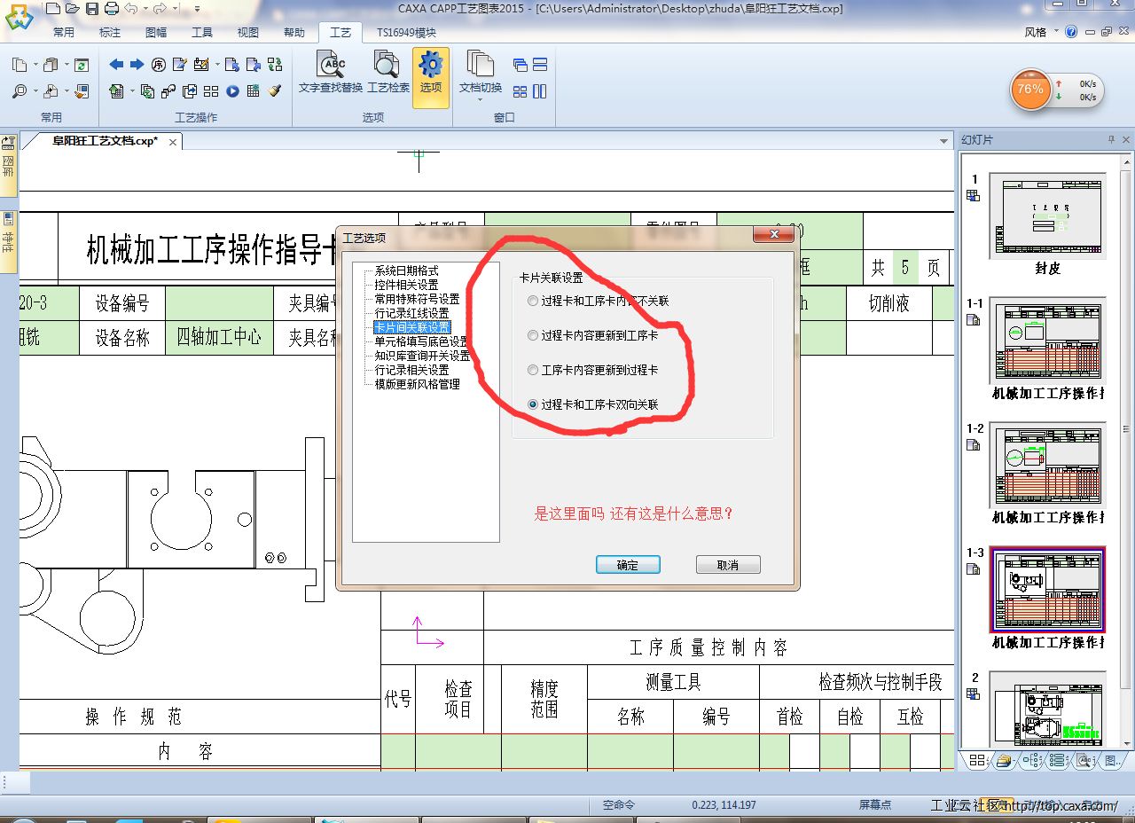Click the save icon in quick access toolbar

[x=91, y=9]
